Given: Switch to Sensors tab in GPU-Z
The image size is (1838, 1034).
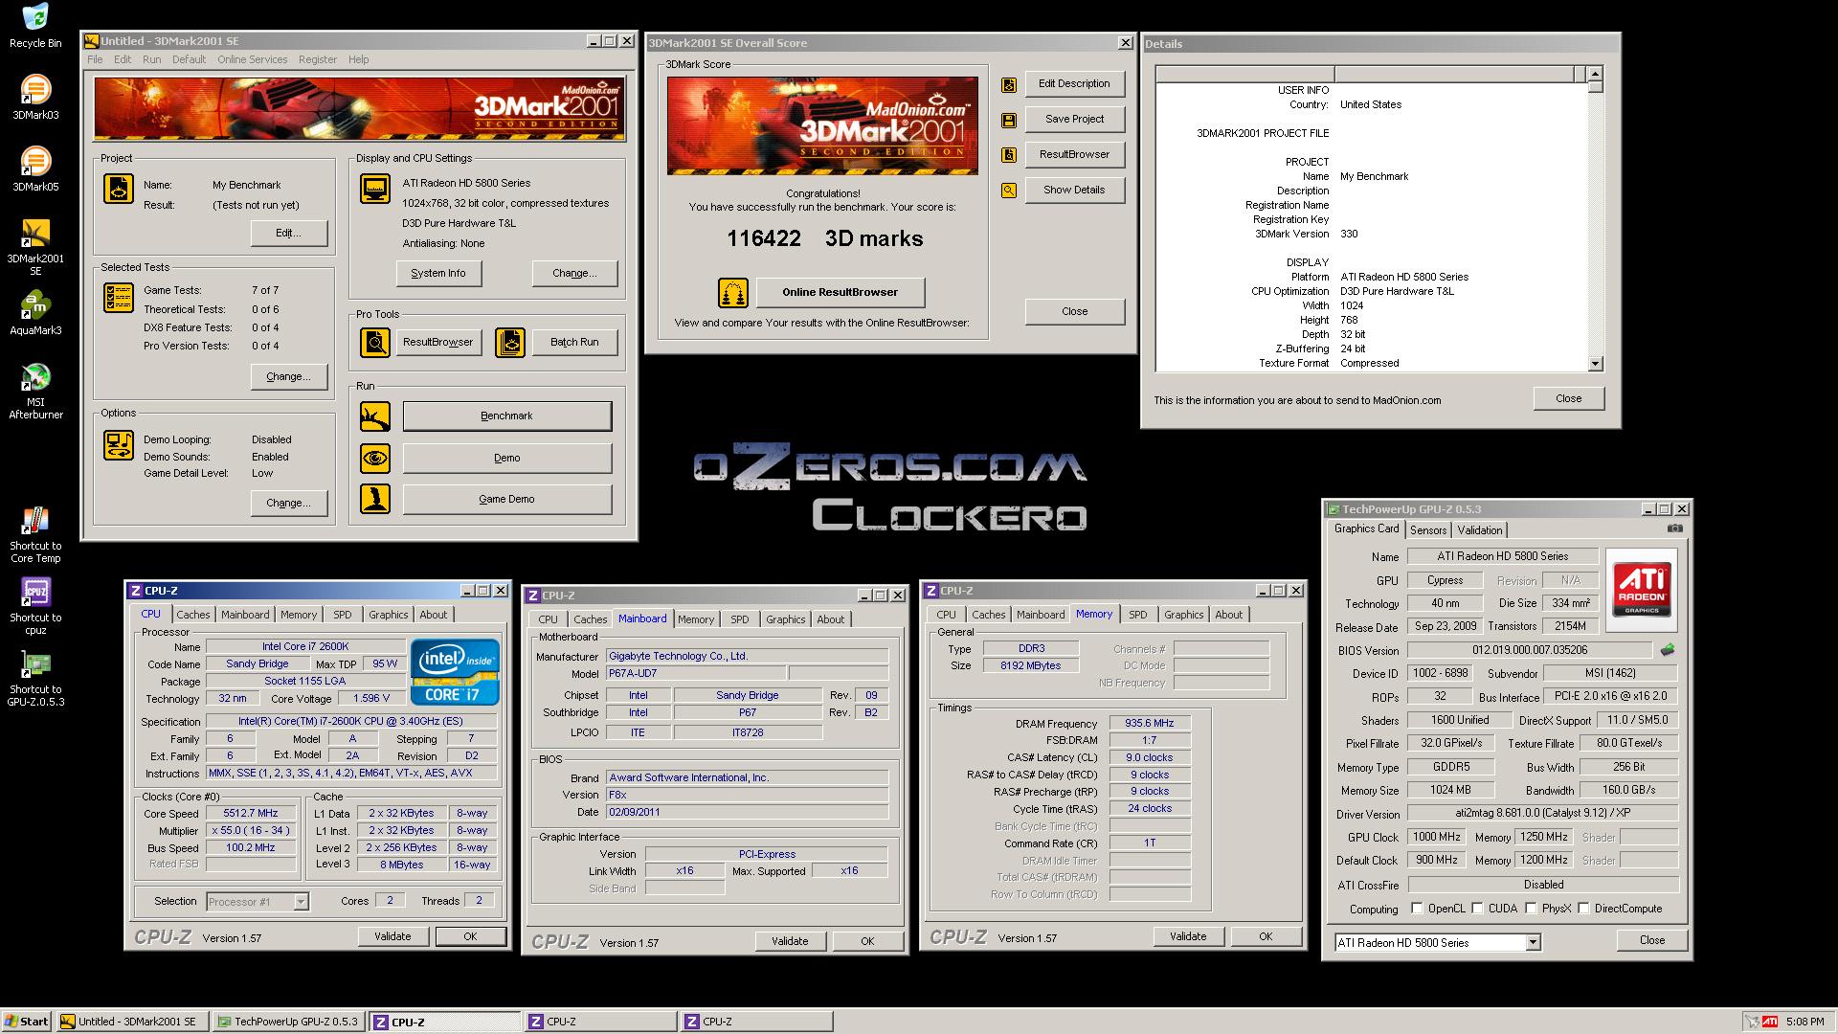Looking at the screenshot, I should click(1427, 530).
